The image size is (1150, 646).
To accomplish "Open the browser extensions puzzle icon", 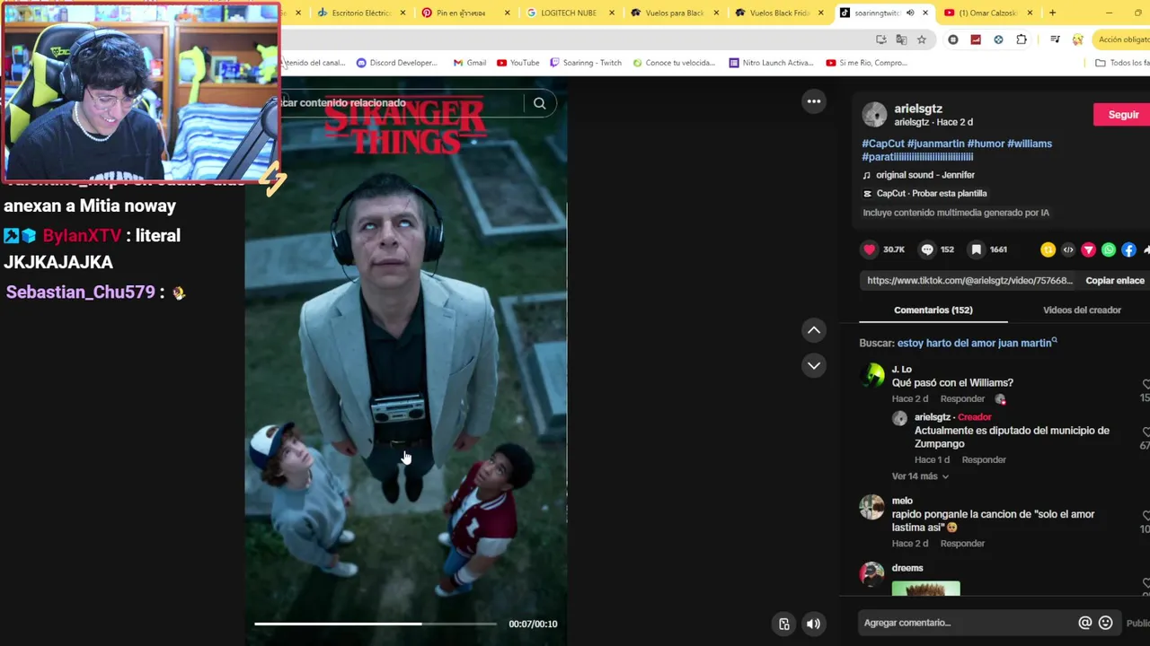I will click(1022, 39).
